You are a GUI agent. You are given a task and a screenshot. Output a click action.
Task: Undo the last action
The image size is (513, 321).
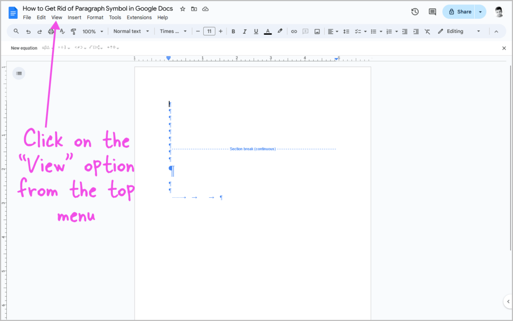[x=29, y=31]
